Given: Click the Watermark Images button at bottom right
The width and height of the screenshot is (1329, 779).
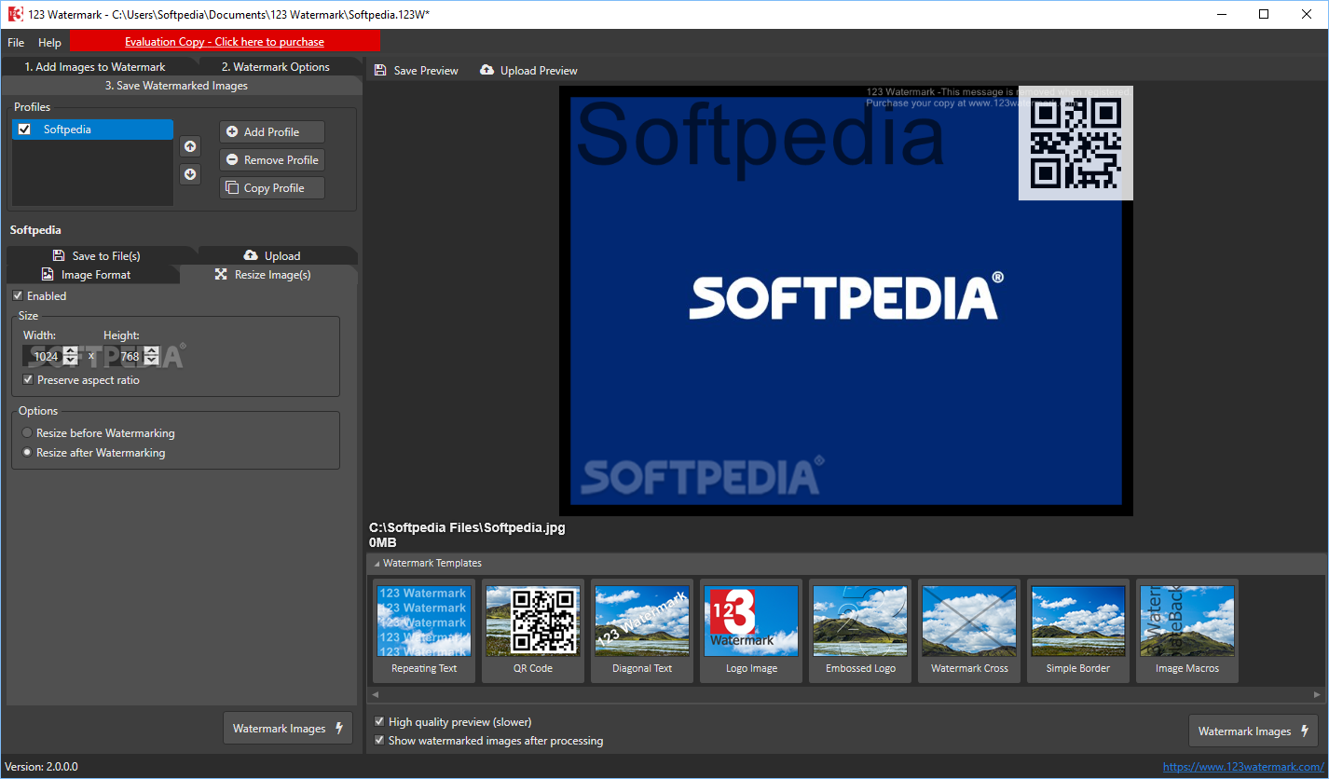Looking at the screenshot, I should coord(1254,731).
